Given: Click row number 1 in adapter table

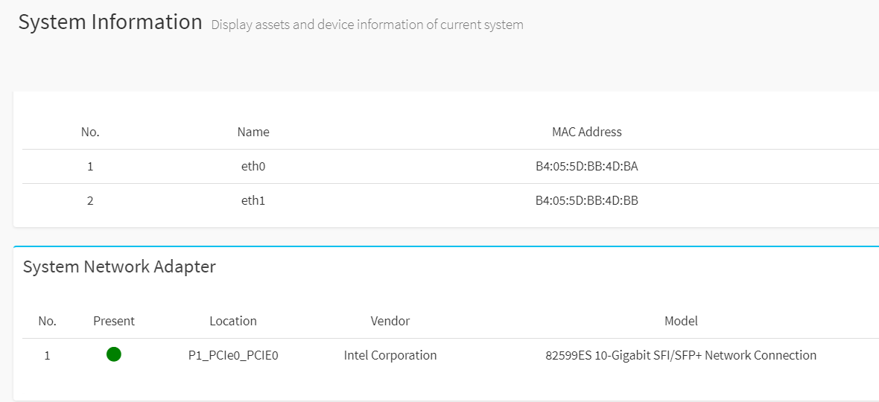Looking at the screenshot, I should coord(47,355).
